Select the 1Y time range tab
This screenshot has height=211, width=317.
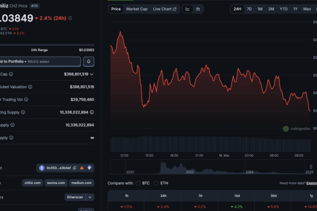tap(295, 9)
